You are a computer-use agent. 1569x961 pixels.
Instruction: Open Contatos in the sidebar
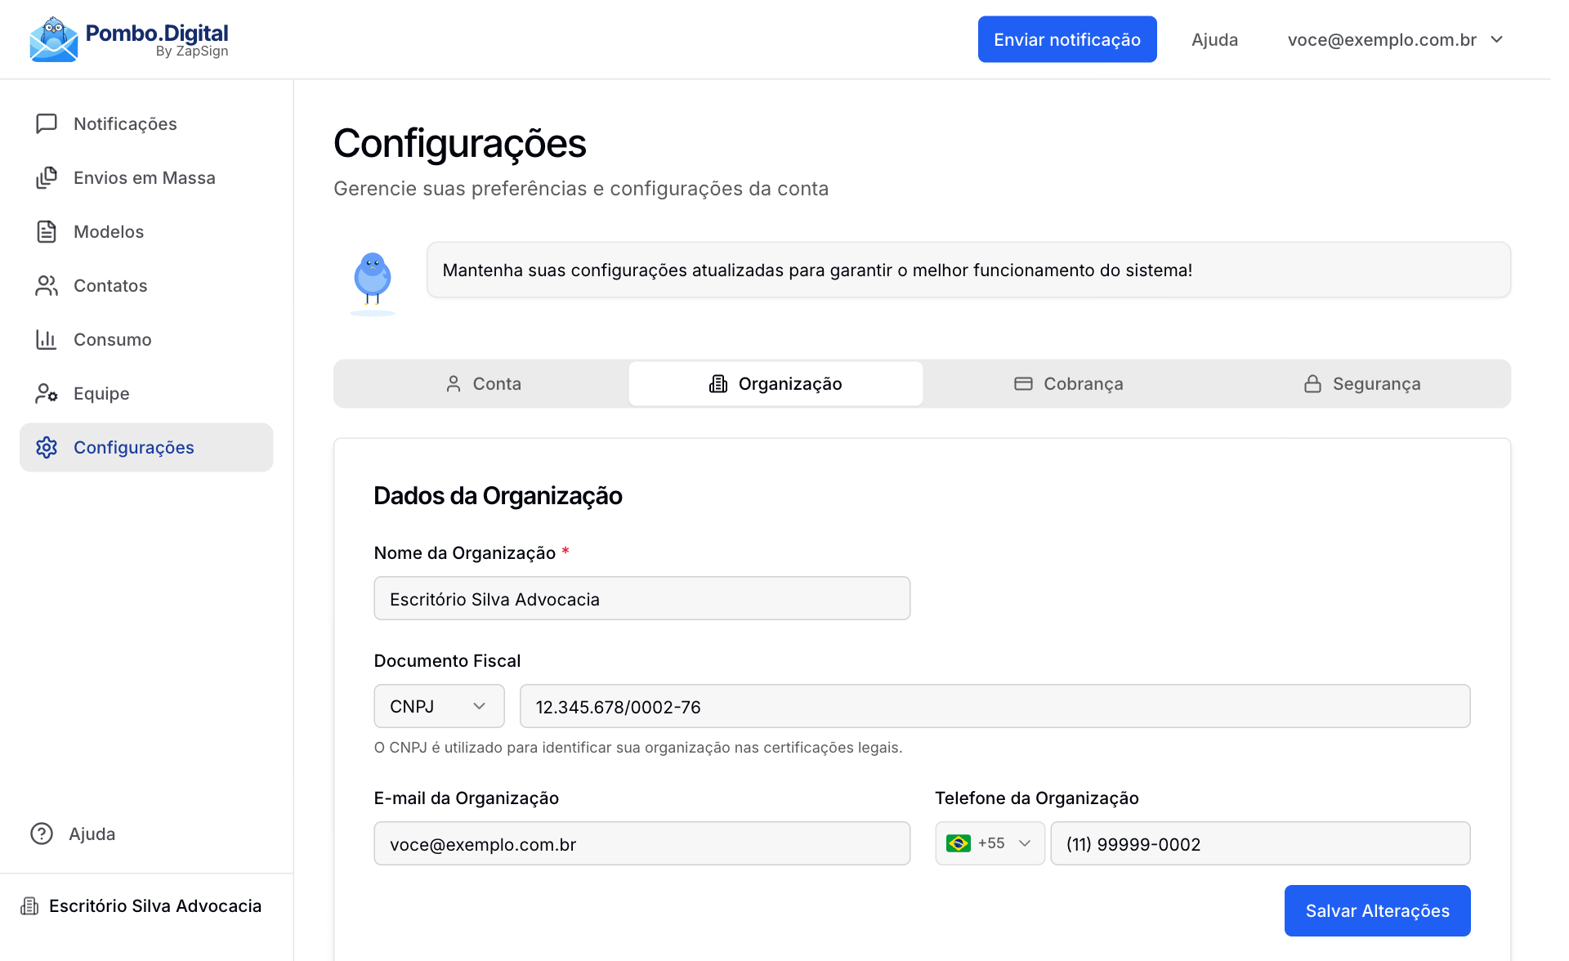point(146,285)
